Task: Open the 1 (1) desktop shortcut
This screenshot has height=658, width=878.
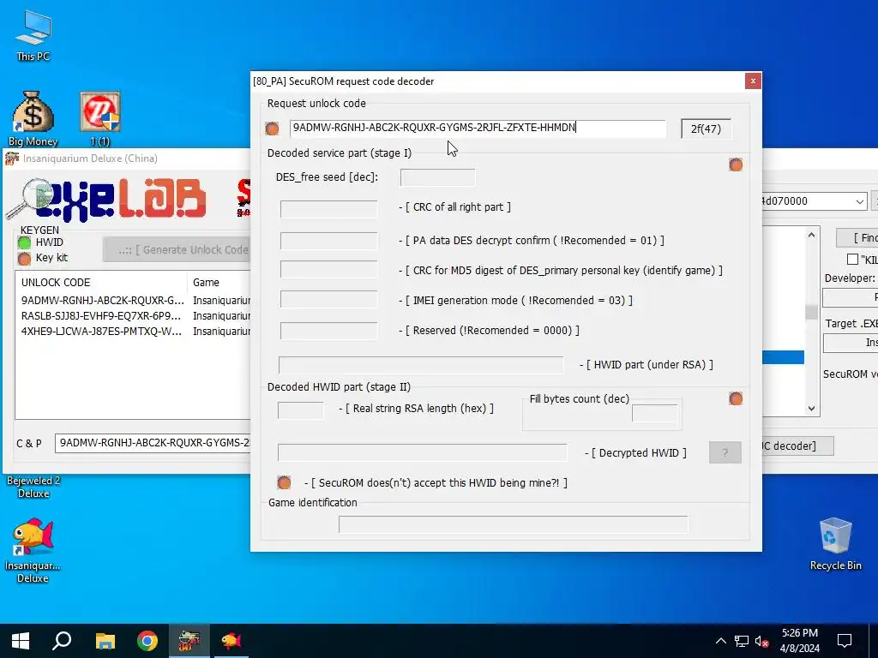Action: pyautogui.click(x=100, y=118)
